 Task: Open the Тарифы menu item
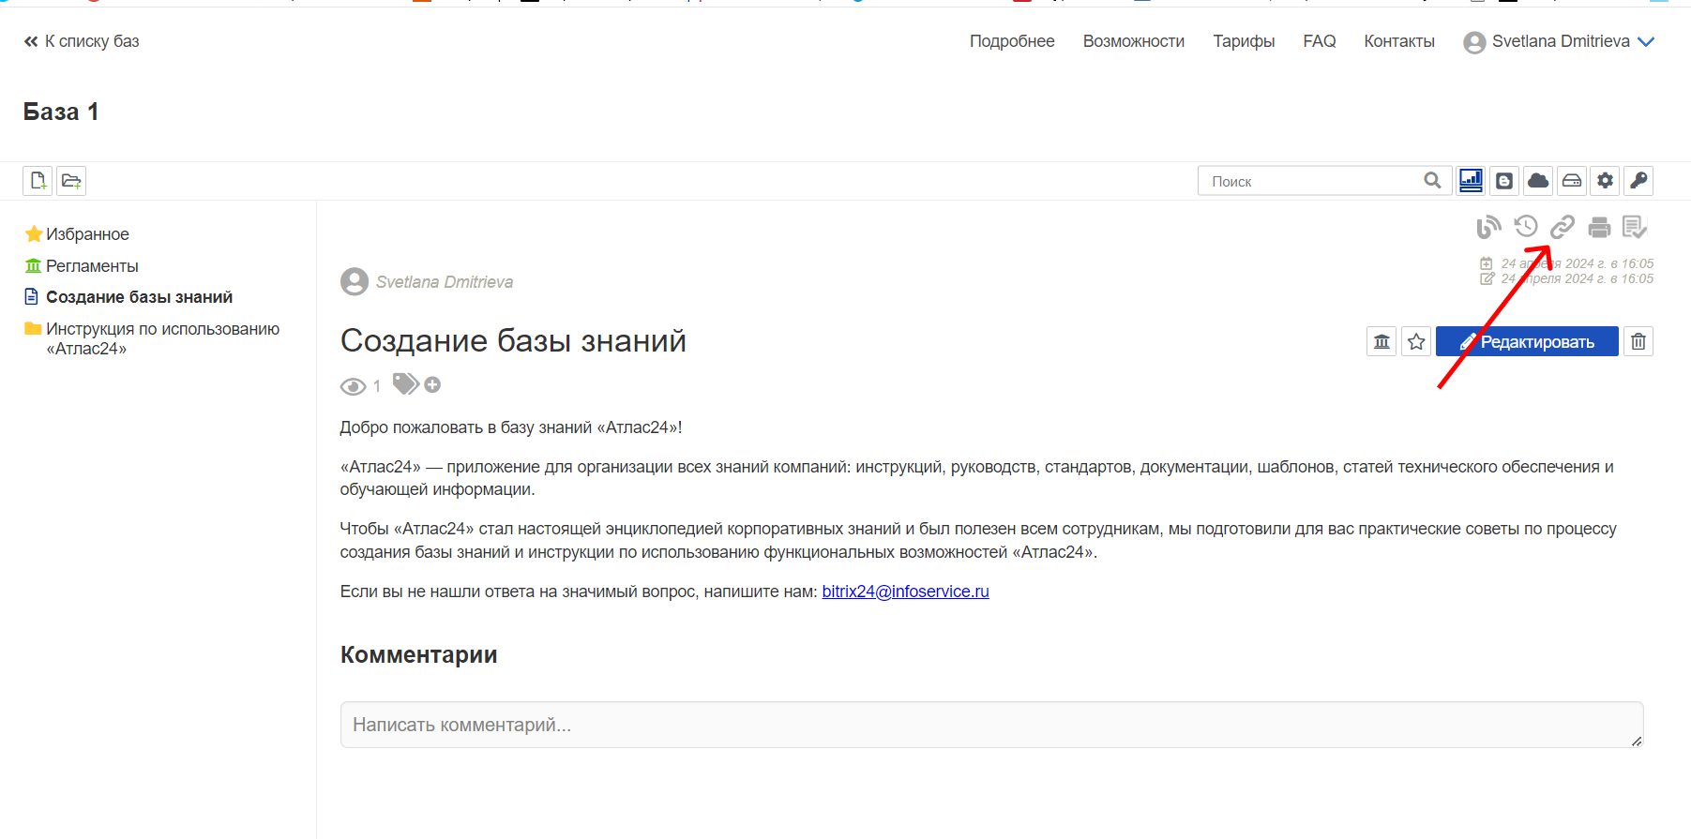pos(1244,41)
